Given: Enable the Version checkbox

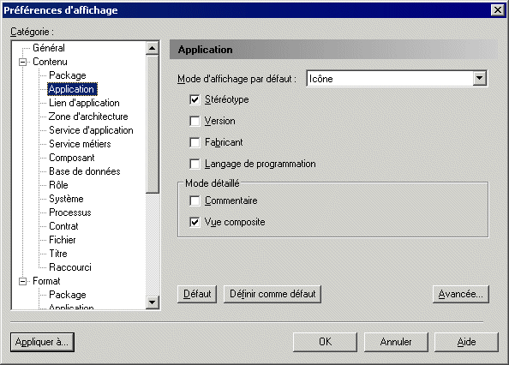Looking at the screenshot, I should [x=195, y=121].
